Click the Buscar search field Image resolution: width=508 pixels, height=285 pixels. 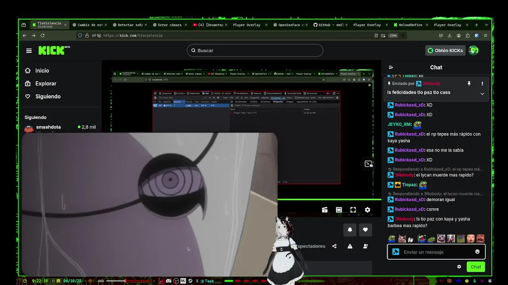click(255, 50)
